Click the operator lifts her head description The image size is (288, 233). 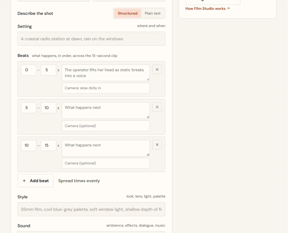click(106, 73)
